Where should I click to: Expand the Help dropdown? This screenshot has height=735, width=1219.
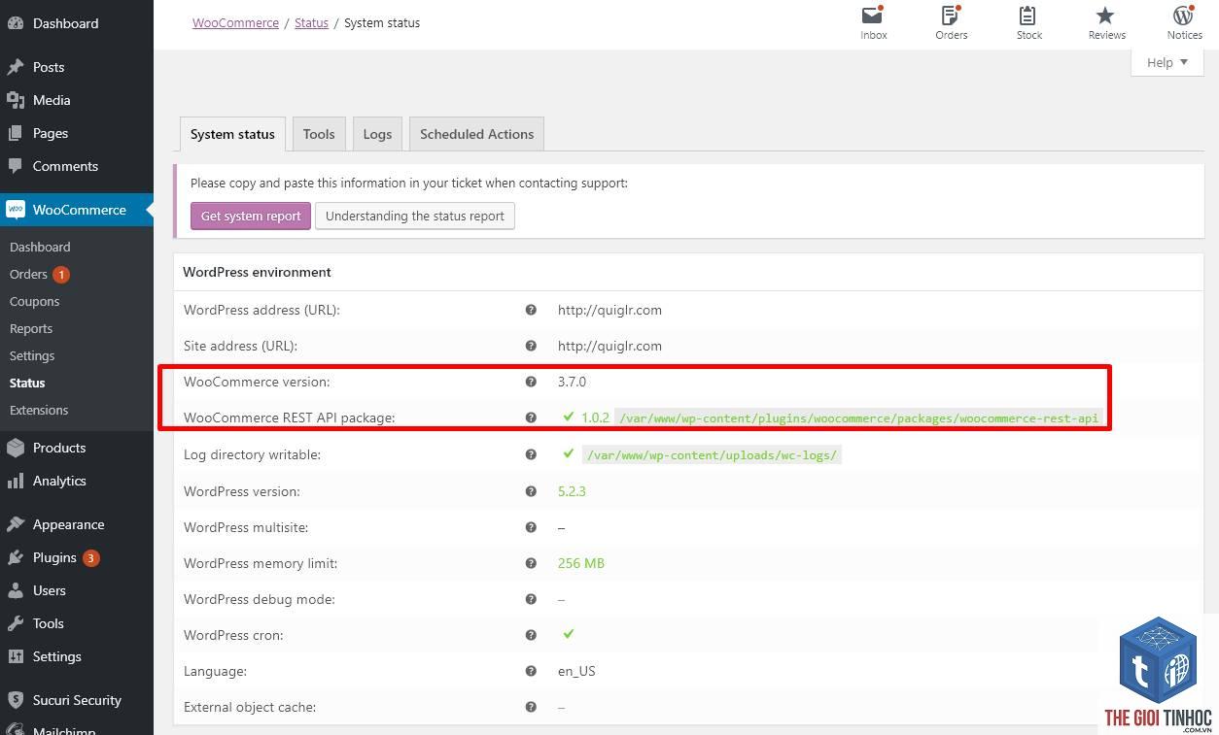1167,62
